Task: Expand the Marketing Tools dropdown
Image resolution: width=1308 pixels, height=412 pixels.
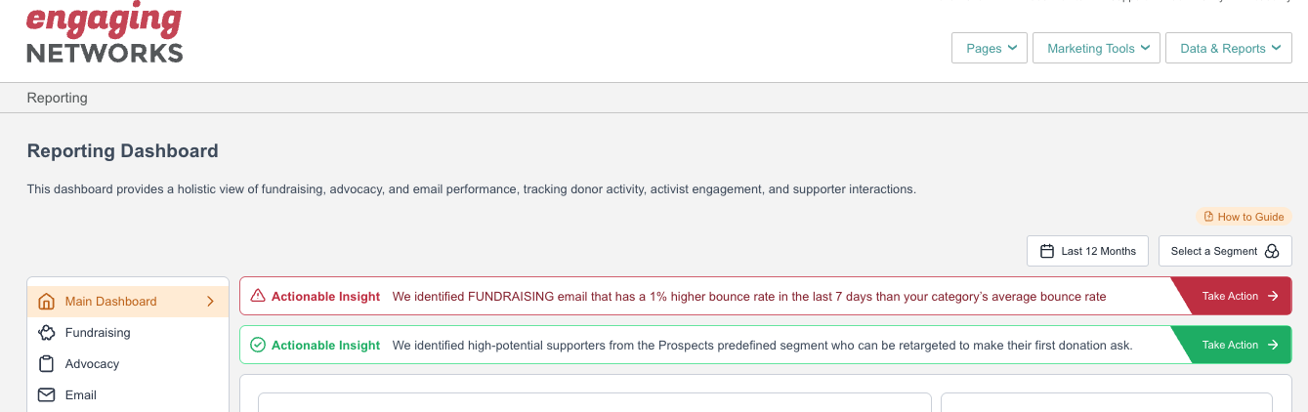Action: point(1096,48)
